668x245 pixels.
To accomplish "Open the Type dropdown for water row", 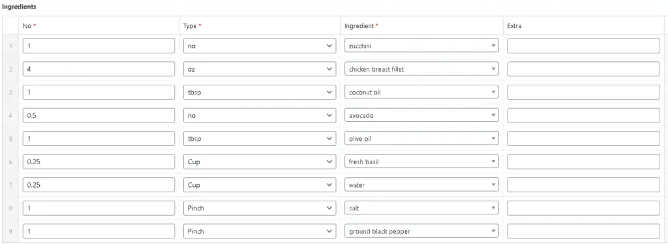I will click(x=260, y=185).
